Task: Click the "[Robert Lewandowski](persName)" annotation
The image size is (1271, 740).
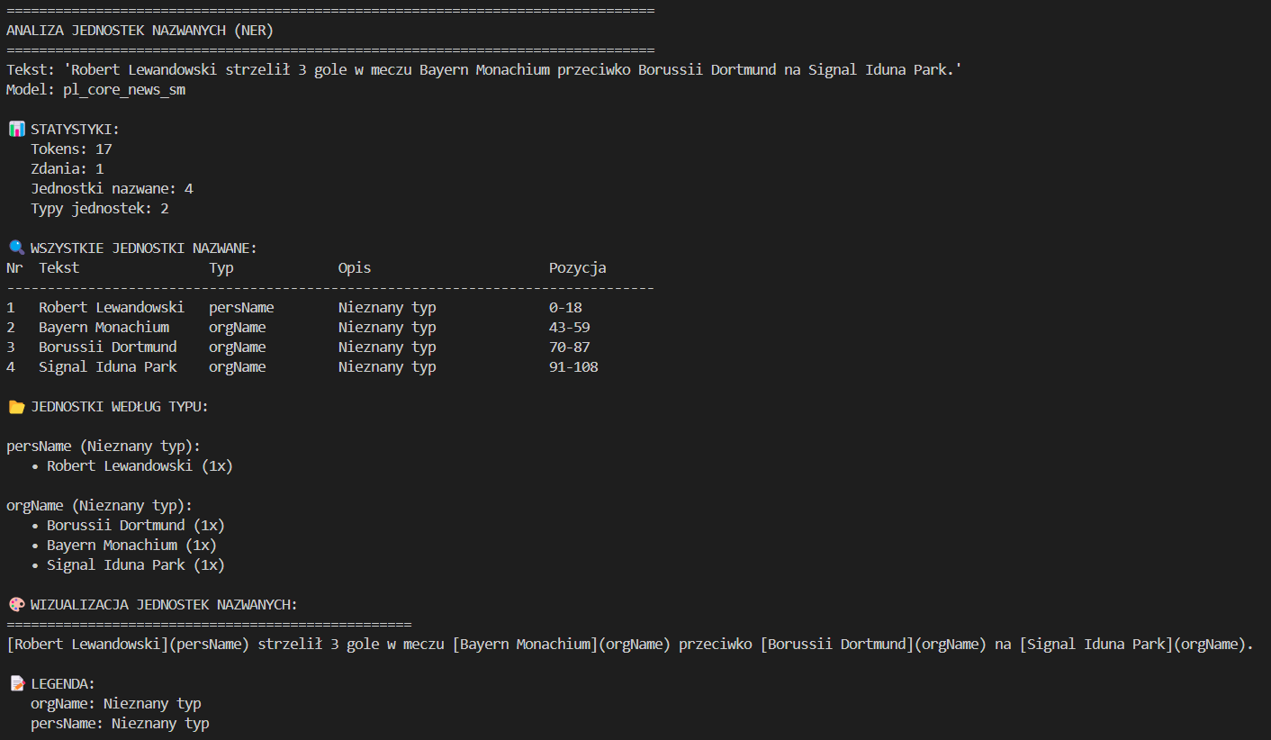Action: tap(128, 645)
